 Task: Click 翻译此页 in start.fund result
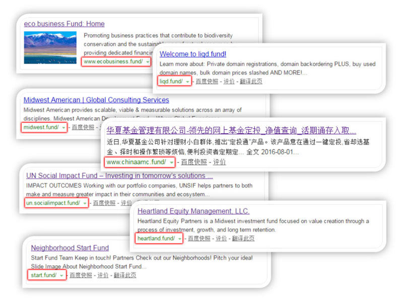(125, 275)
